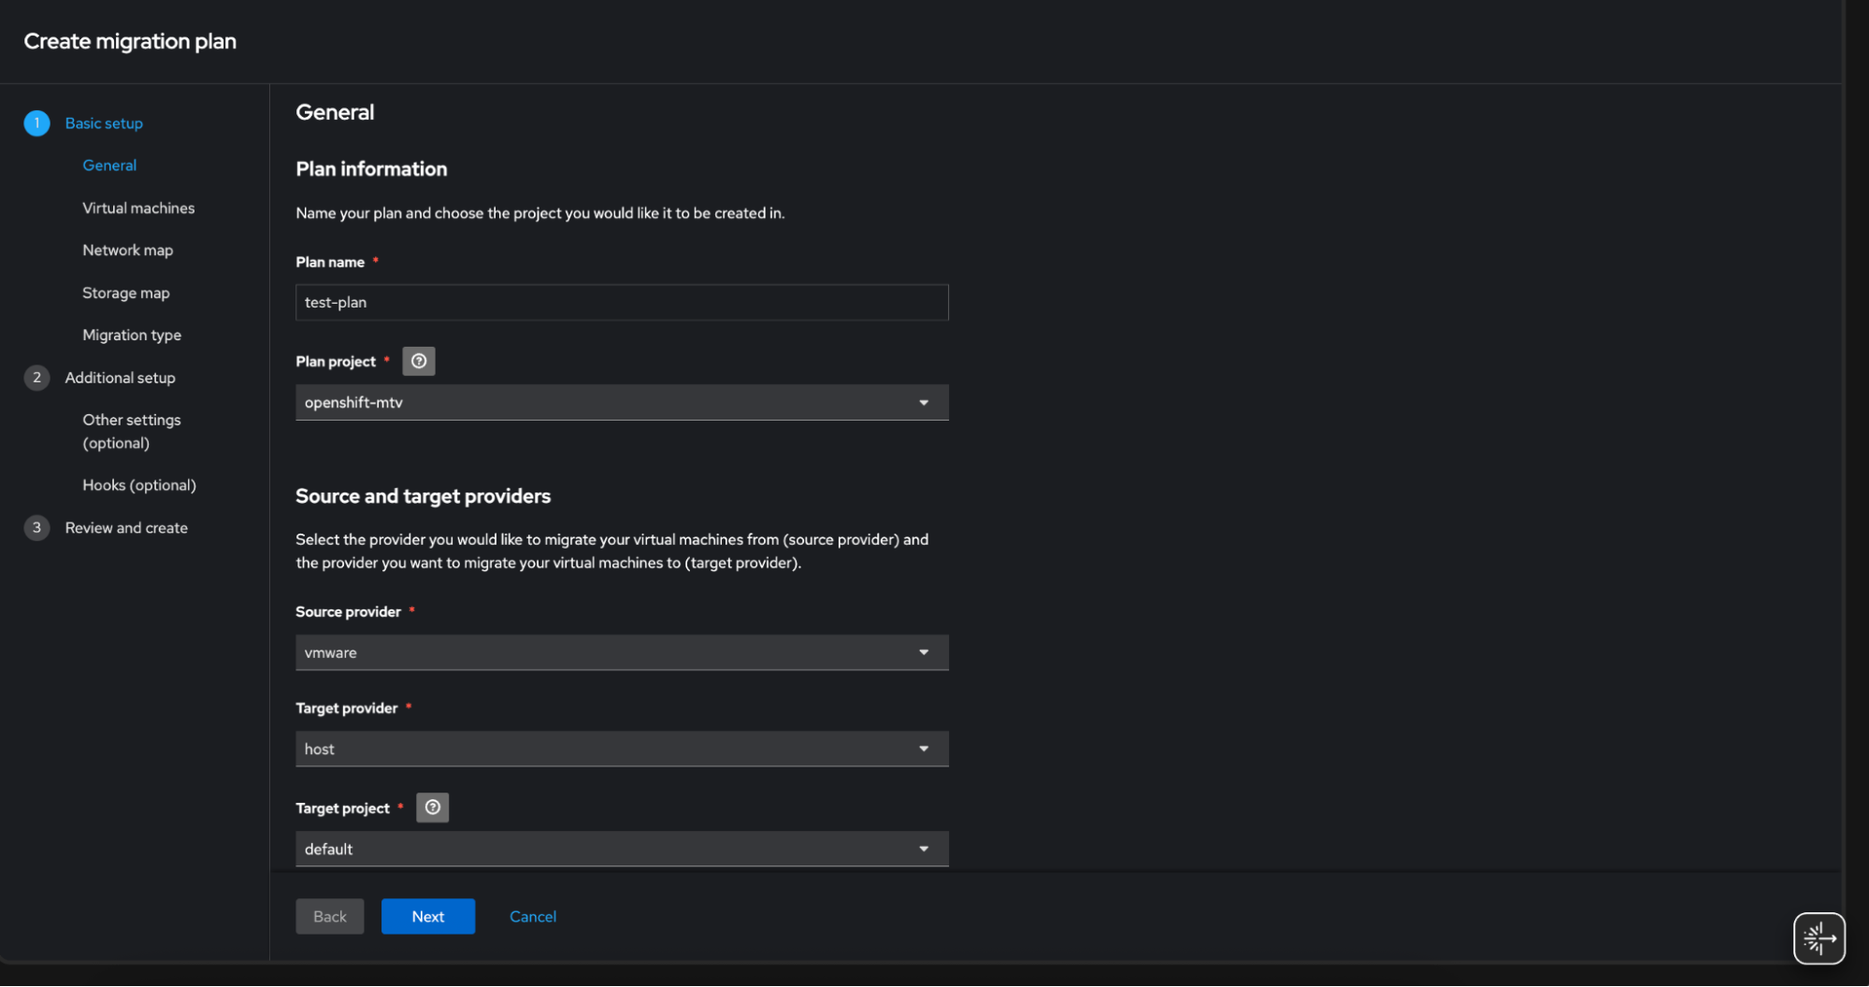The height and width of the screenshot is (987, 1869).
Task: Open the Storage map step
Action: point(125,293)
